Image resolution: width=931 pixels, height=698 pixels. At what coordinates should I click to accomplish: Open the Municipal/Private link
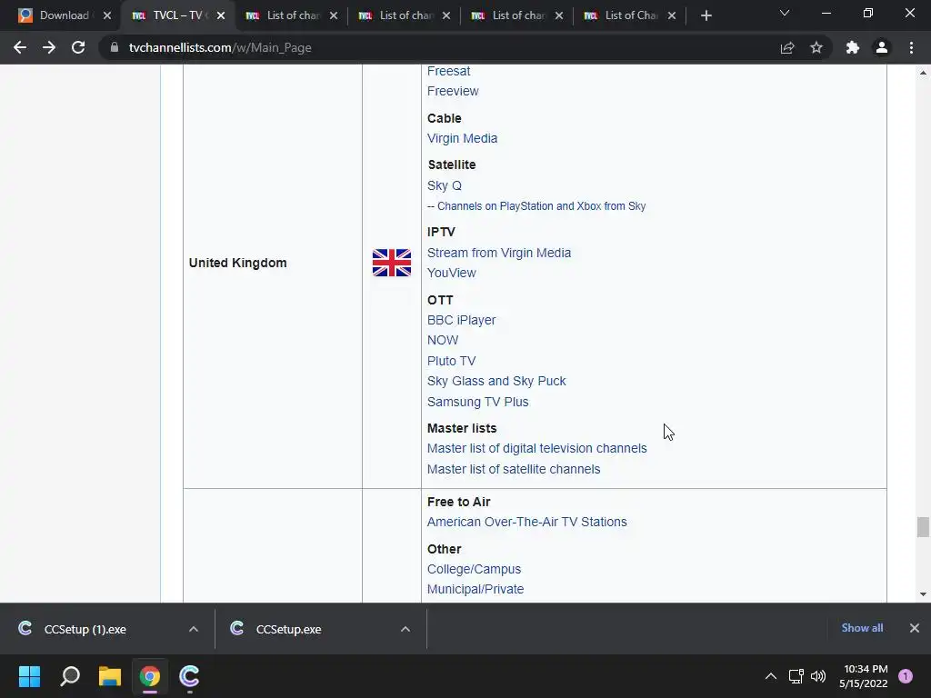[475, 589]
